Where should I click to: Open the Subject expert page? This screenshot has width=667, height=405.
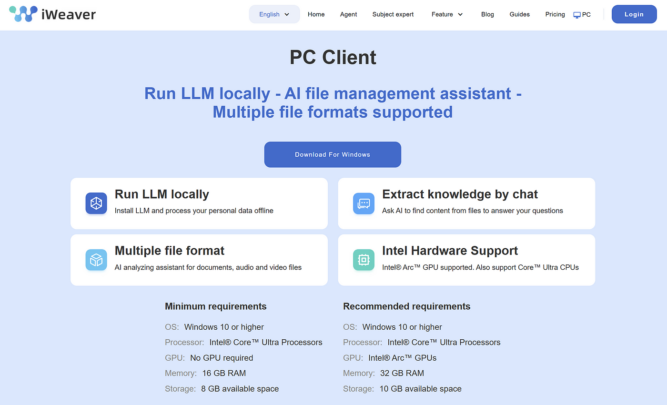click(393, 14)
